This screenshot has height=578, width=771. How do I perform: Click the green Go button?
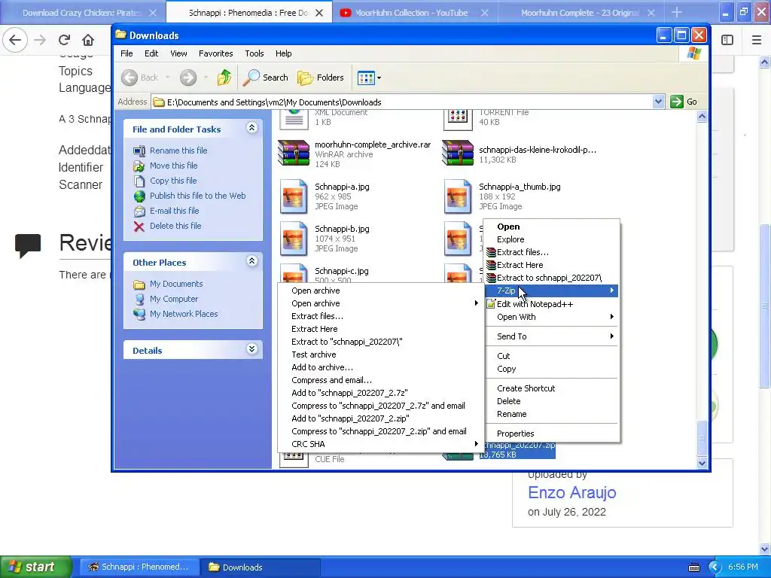[684, 102]
